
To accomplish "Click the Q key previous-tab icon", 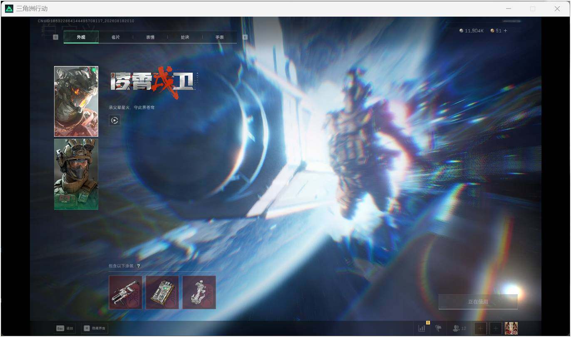I will coord(56,37).
